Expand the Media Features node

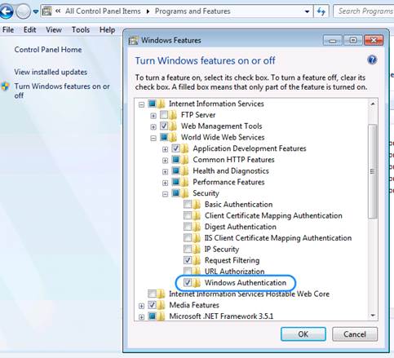pos(141,306)
